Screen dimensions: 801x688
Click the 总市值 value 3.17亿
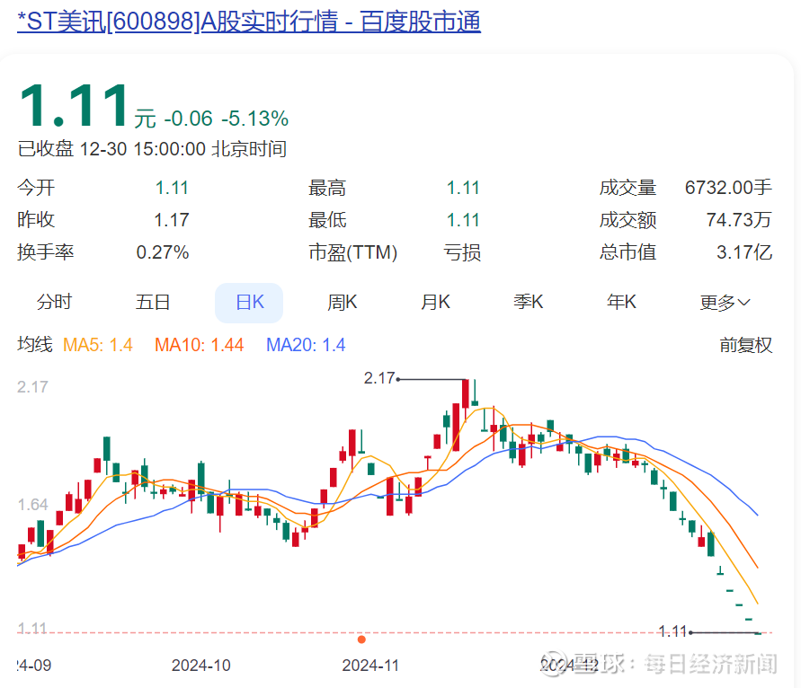[743, 252]
